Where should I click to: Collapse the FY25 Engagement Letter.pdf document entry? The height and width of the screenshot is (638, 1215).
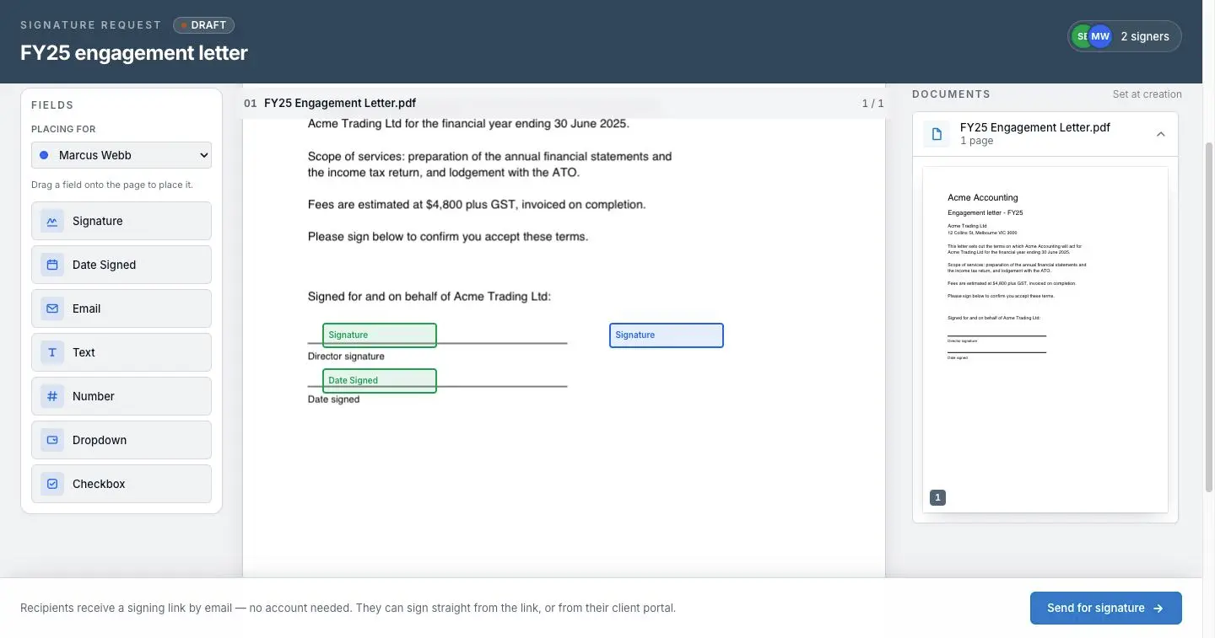[x=1161, y=134]
